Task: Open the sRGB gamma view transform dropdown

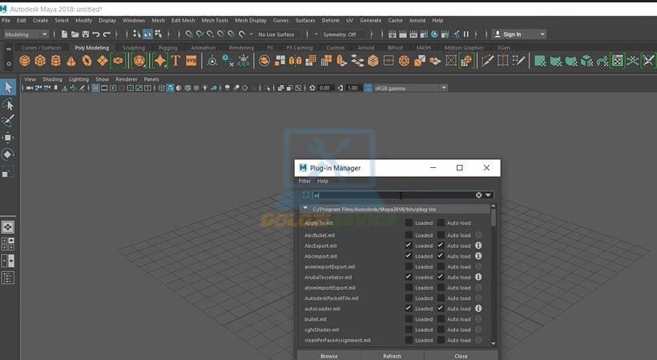Action: [409, 88]
